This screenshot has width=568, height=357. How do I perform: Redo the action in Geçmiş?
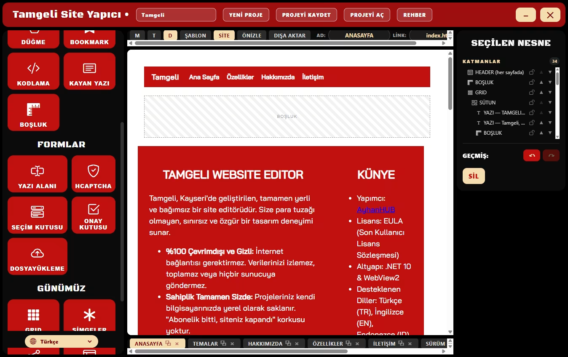[551, 155]
